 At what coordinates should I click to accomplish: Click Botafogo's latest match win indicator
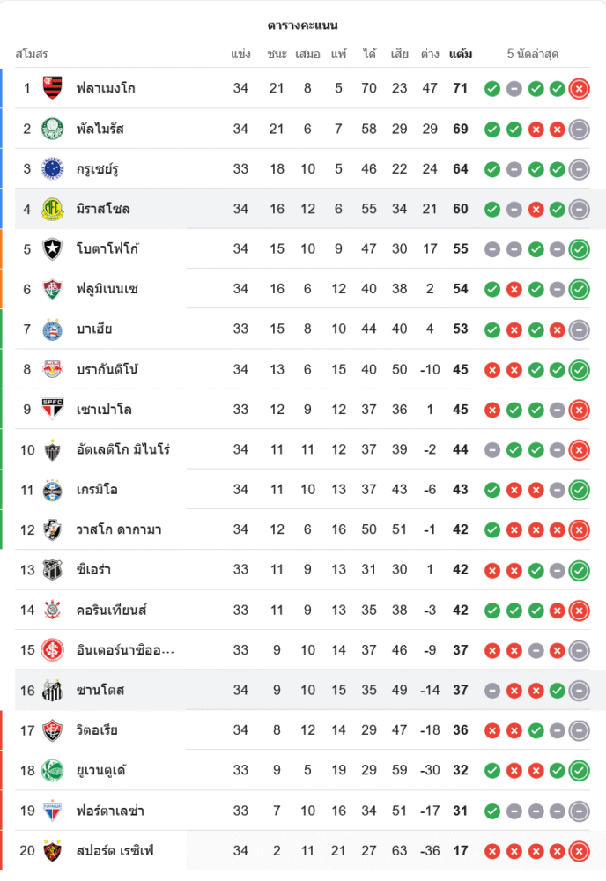tap(579, 249)
